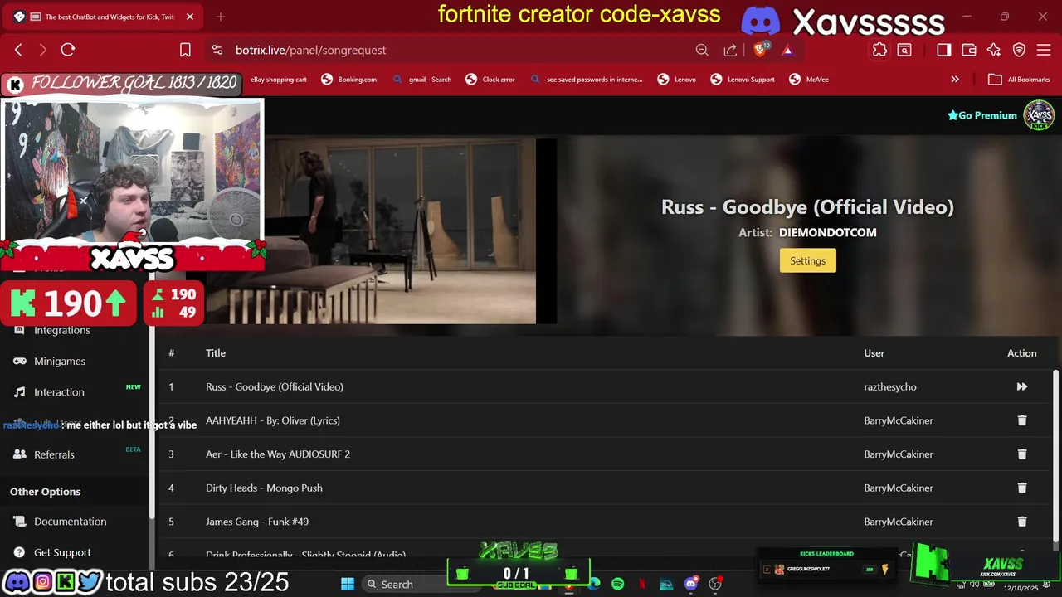Open browser extensions puzzle menu
Image resolution: width=1062 pixels, height=597 pixels.
[x=879, y=50]
